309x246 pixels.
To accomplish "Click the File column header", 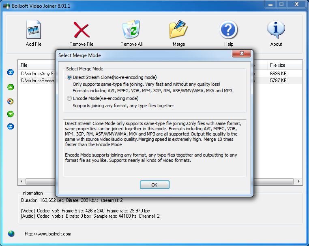I will tap(24, 65).
